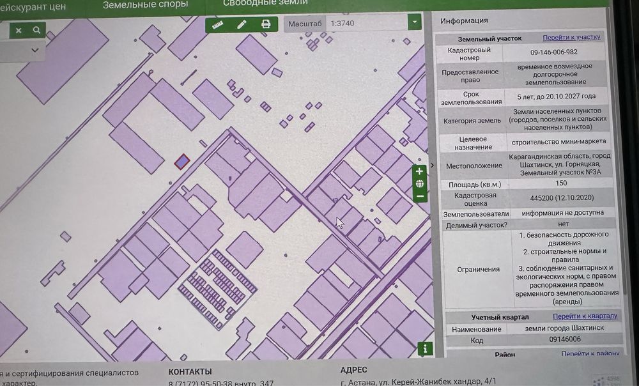Select the red-outlined highlighted parcel on map
Viewport: 639px width, 386px height.
tap(181, 162)
